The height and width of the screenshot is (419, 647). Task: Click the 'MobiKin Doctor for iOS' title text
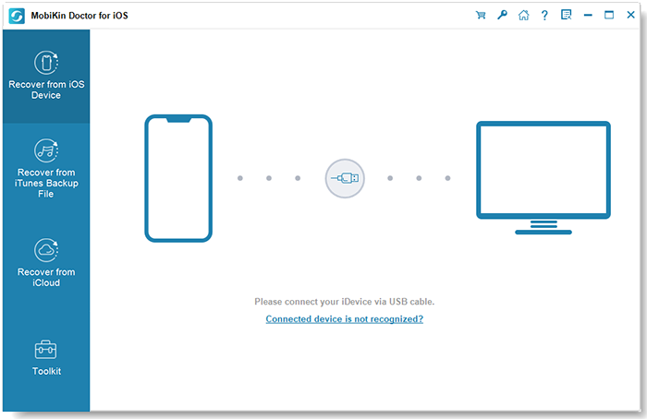(x=79, y=16)
